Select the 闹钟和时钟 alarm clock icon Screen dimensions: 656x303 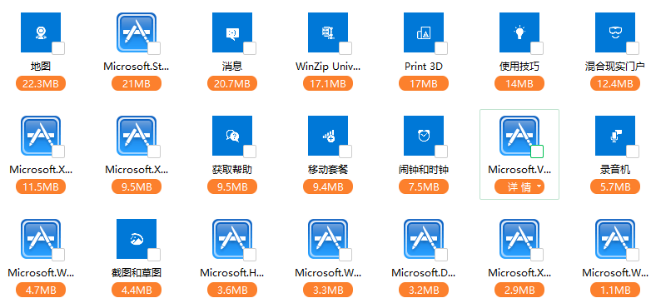[x=424, y=136]
